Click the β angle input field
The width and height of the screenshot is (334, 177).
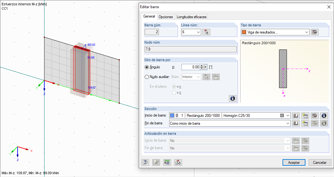click(x=191, y=67)
